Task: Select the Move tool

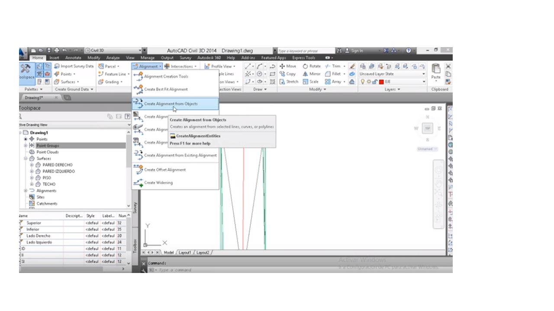Action: [x=288, y=66]
